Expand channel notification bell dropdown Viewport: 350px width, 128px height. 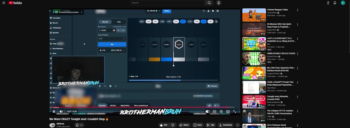[79, 125]
